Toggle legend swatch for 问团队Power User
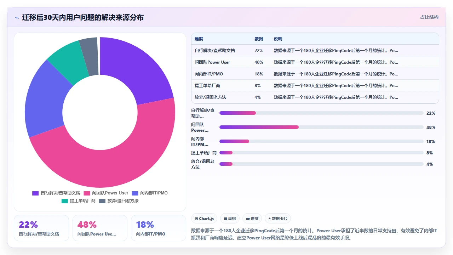 click(87, 193)
